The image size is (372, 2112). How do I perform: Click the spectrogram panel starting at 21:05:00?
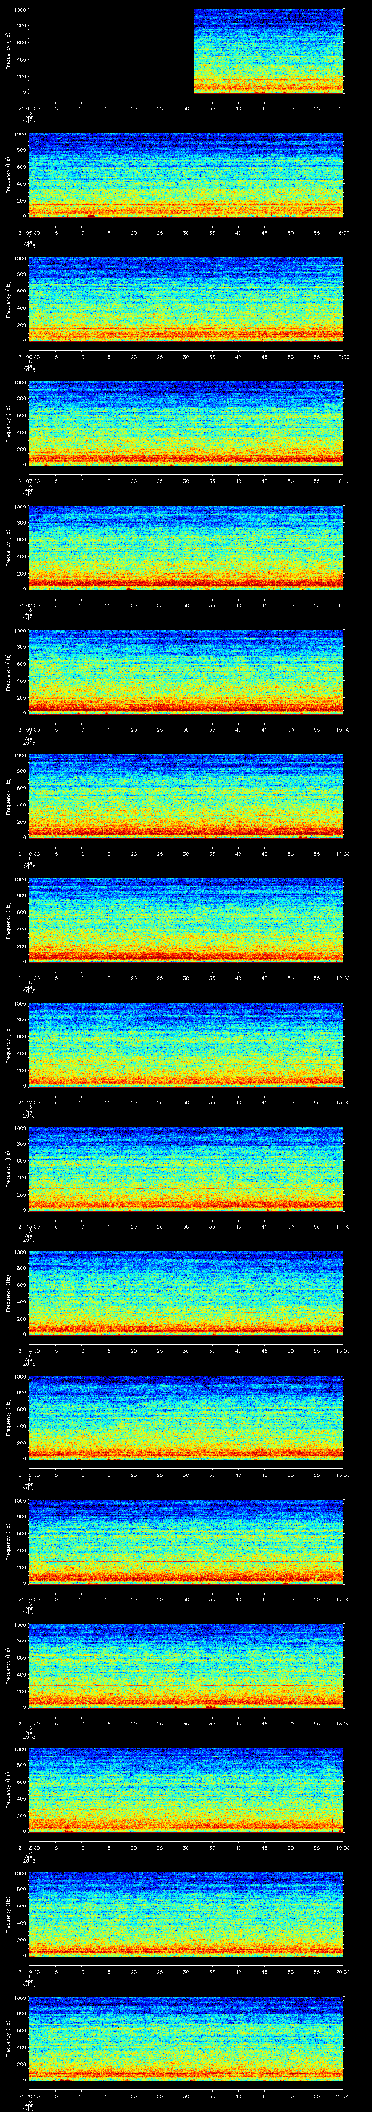(186, 175)
